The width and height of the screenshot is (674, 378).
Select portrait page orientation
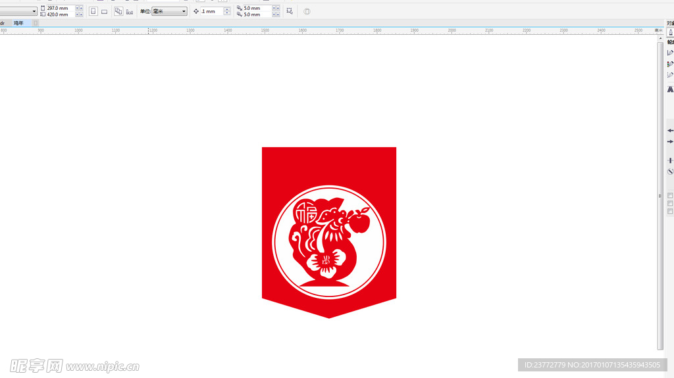point(93,11)
